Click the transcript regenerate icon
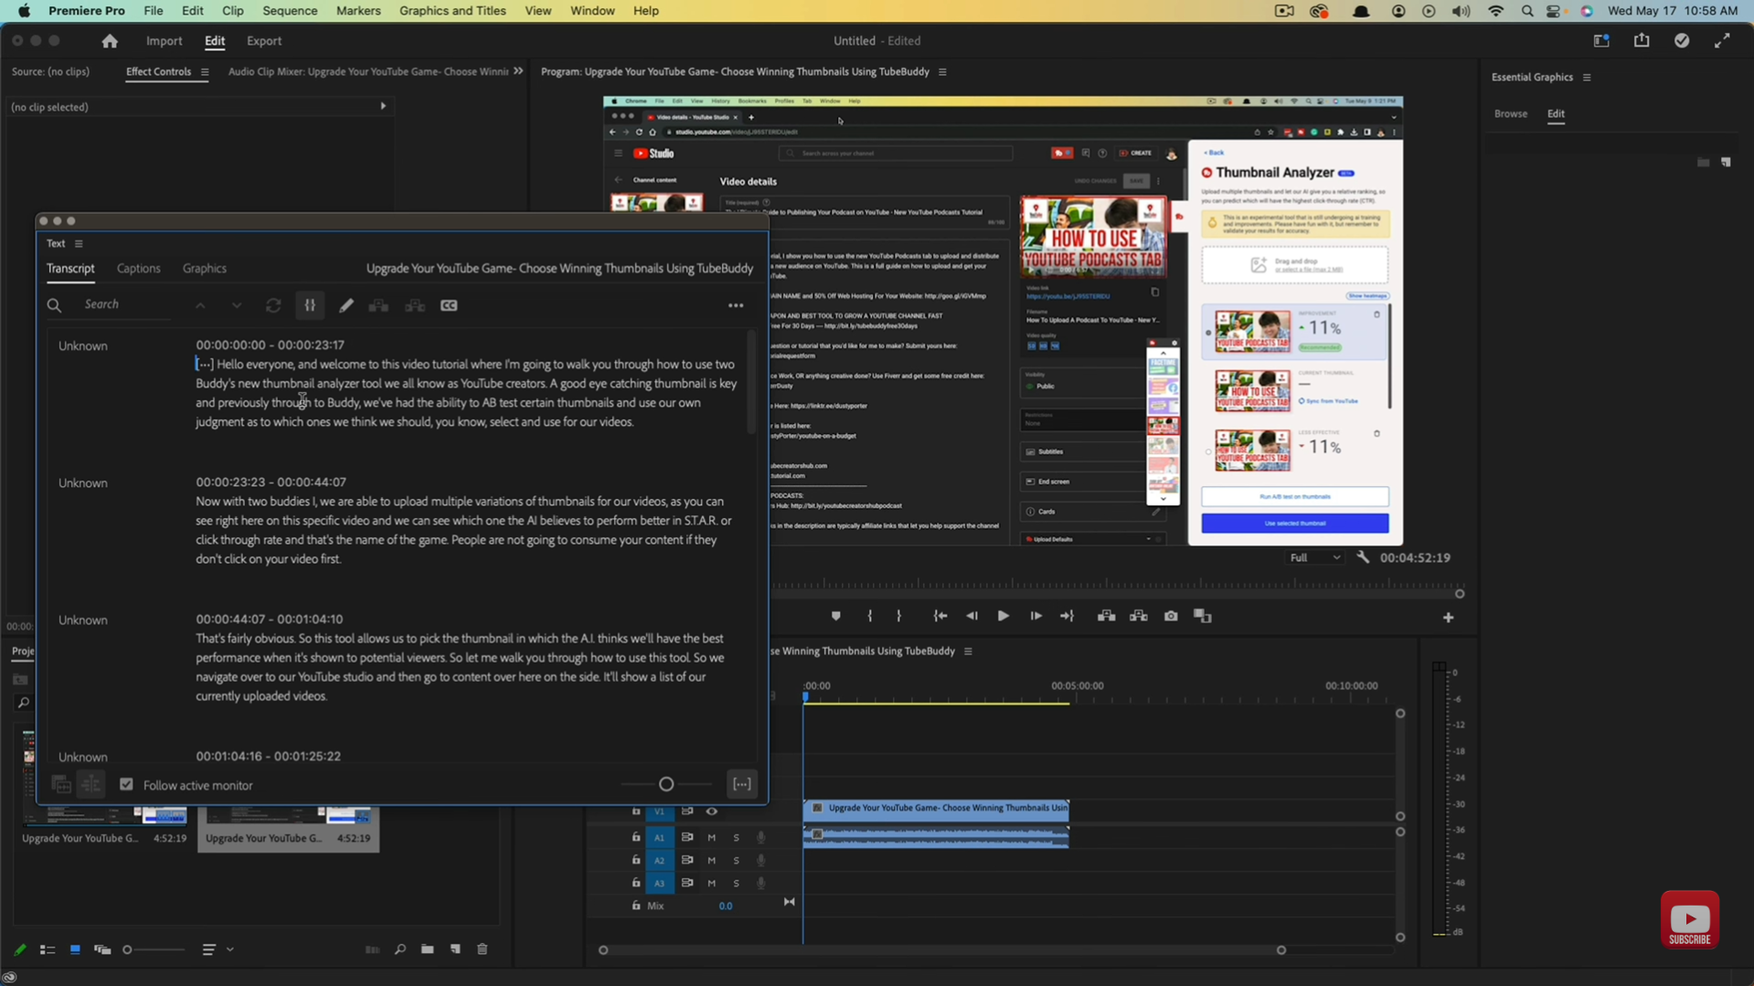 click(273, 305)
